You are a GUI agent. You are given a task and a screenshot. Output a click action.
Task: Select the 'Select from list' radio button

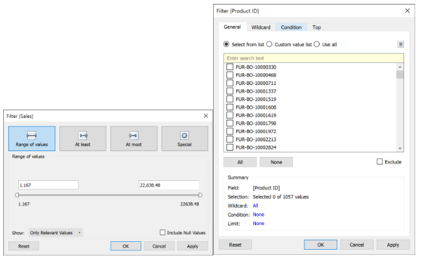click(x=226, y=44)
